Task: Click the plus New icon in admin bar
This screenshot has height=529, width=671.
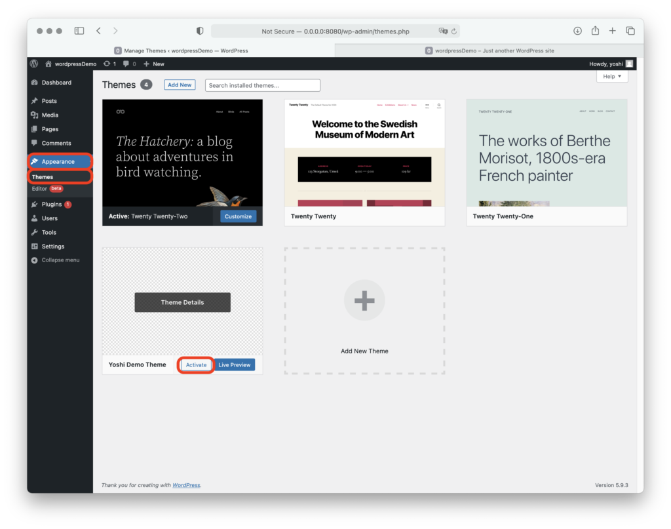Action: [x=146, y=64]
